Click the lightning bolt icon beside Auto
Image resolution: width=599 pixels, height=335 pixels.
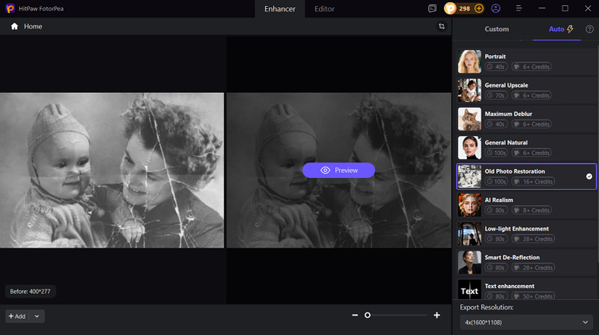tap(570, 29)
